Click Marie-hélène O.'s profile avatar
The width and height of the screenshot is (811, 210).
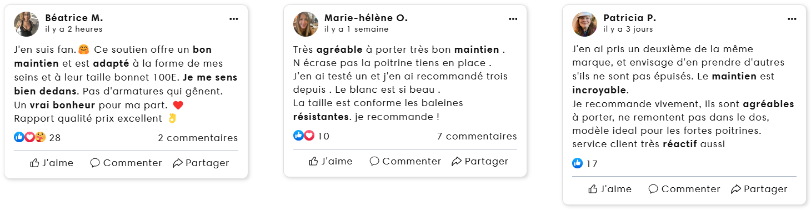(306, 24)
